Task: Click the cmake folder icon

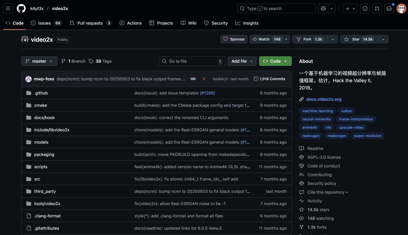Action: click(x=29, y=105)
